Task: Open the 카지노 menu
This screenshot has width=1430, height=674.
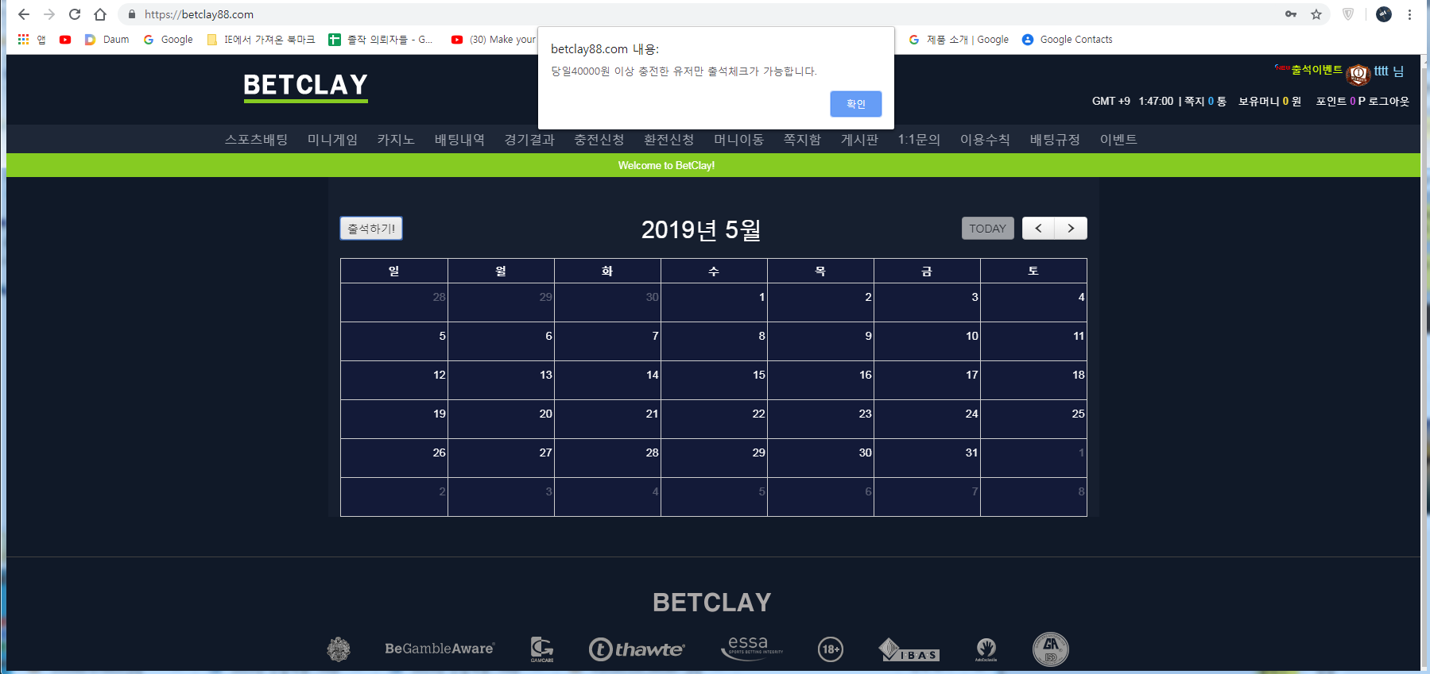Action: tap(396, 140)
